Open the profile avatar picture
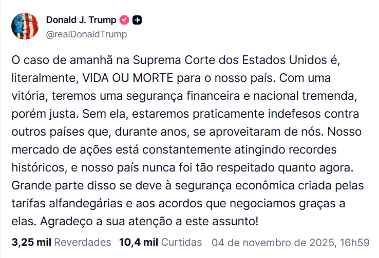Image resolution: width=379 pixels, height=258 pixels. tap(25, 26)
